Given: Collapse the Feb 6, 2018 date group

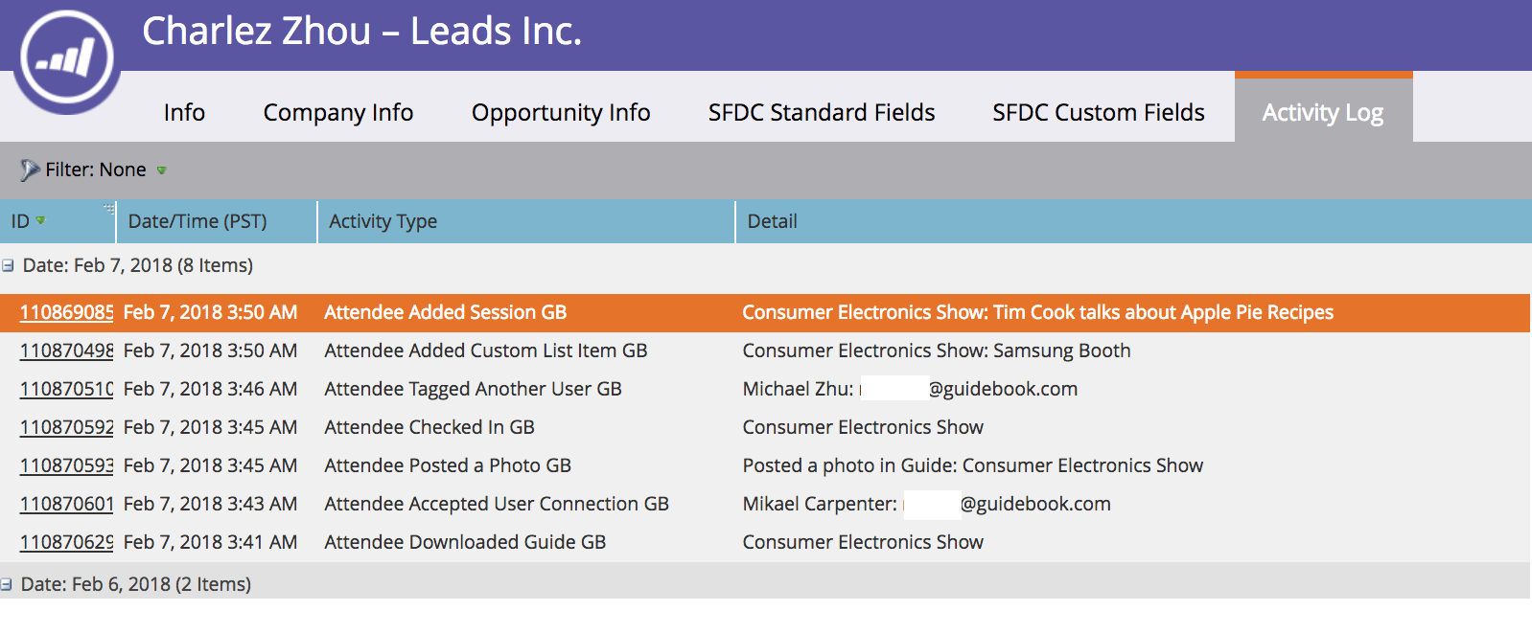Looking at the screenshot, I should click(x=7, y=584).
